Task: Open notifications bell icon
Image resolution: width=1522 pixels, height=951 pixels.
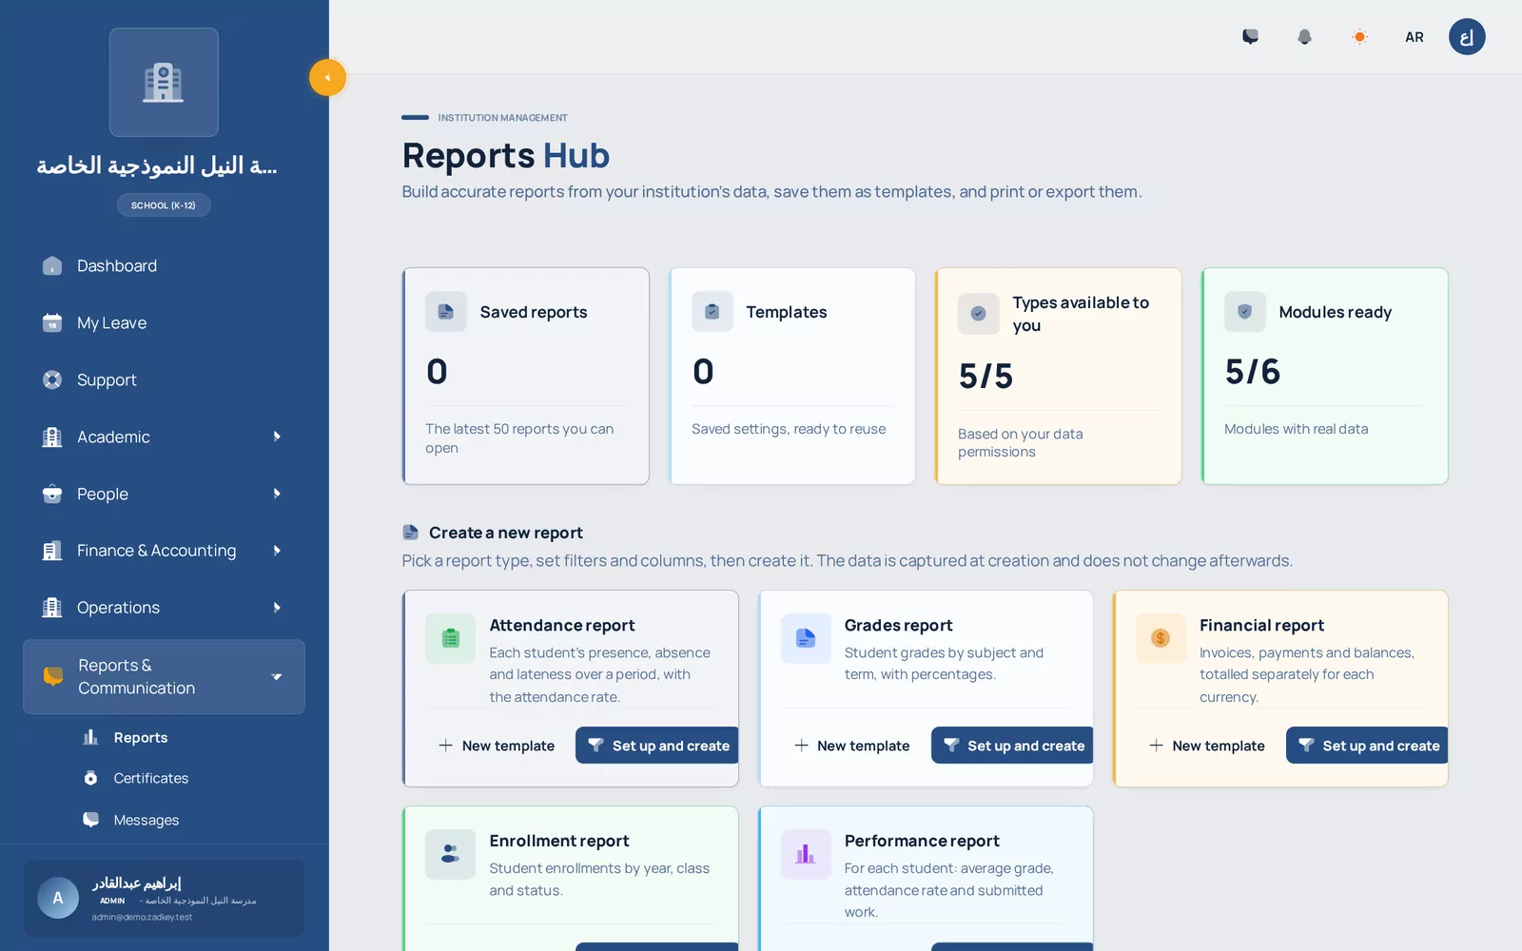Action: 1304,37
